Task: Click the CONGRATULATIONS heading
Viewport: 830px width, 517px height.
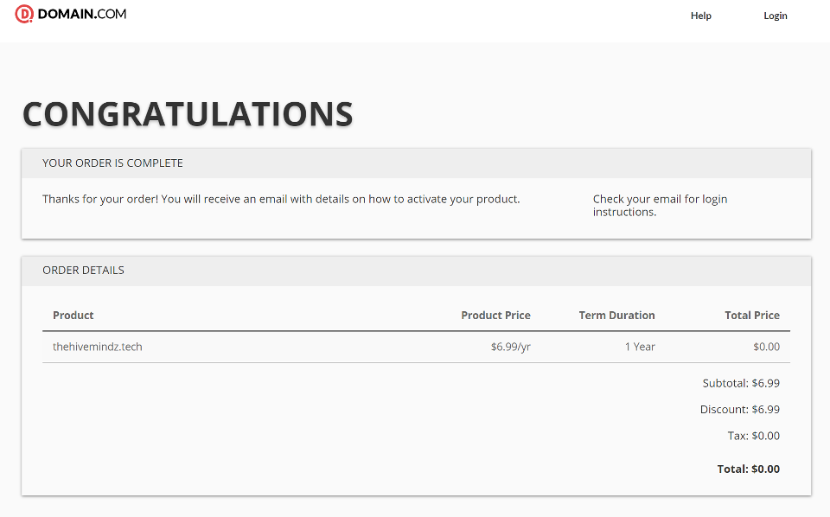Action: [x=188, y=114]
